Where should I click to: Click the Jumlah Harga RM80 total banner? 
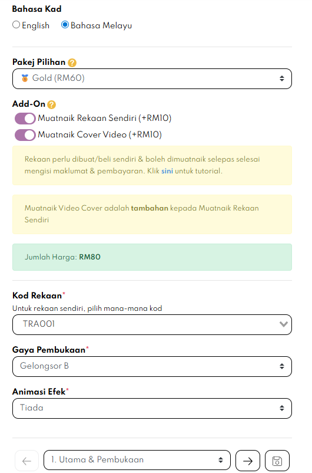click(x=152, y=257)
